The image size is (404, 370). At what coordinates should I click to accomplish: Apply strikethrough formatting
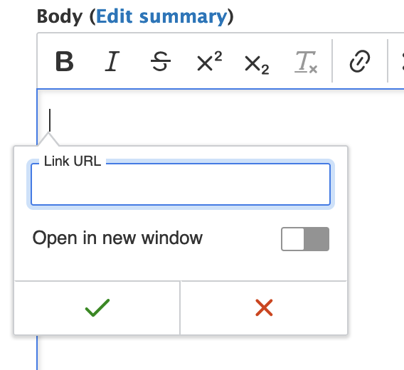click(x=161, y=61)
